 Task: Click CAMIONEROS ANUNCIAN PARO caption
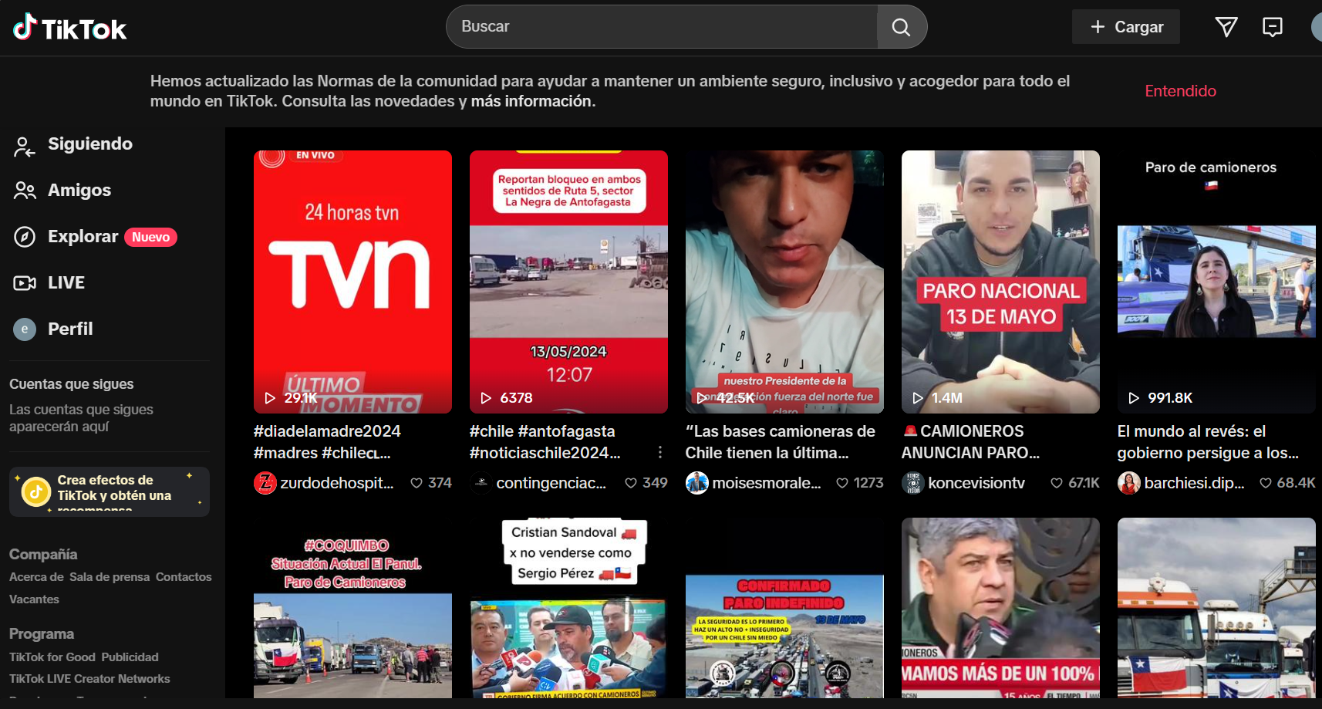point(970,442)
